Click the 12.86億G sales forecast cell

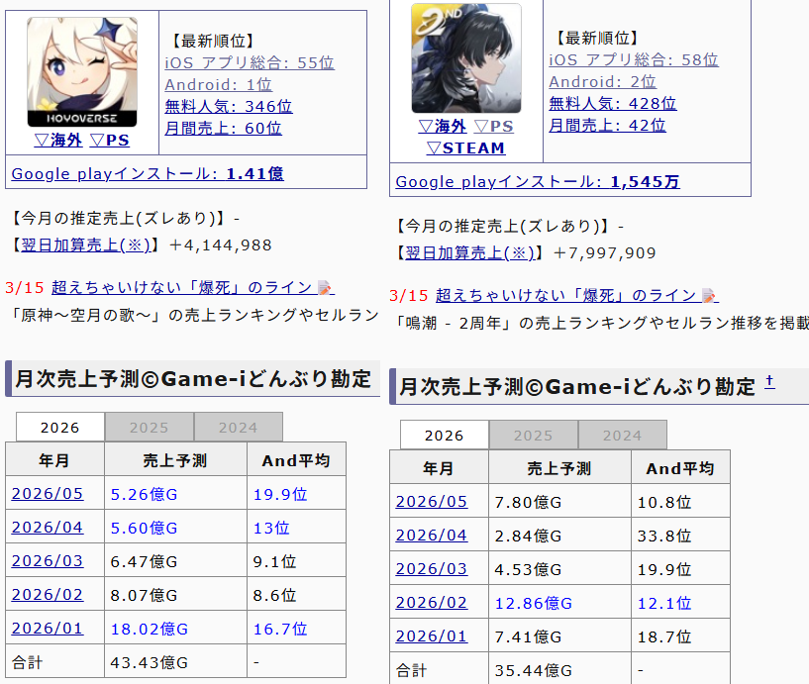tap(559, 602)
